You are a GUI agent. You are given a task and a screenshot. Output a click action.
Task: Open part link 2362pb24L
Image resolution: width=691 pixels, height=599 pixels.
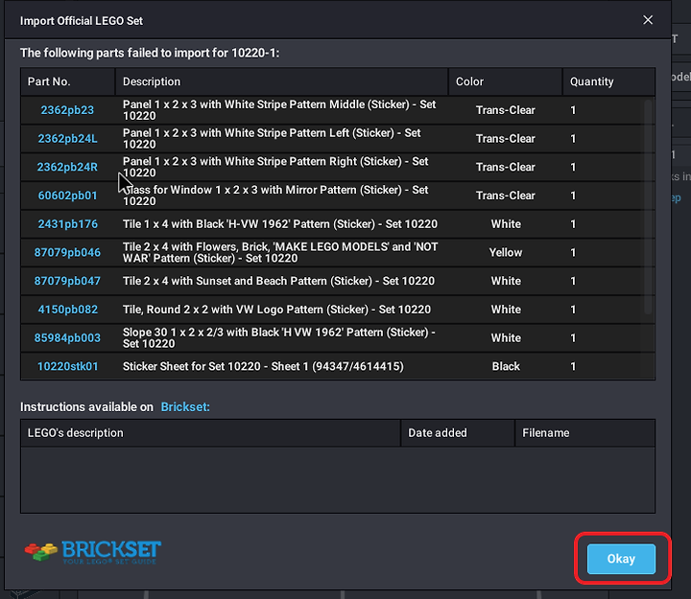pos(67,139)
